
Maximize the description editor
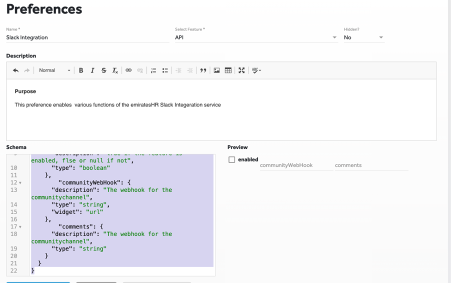point(241,70)
